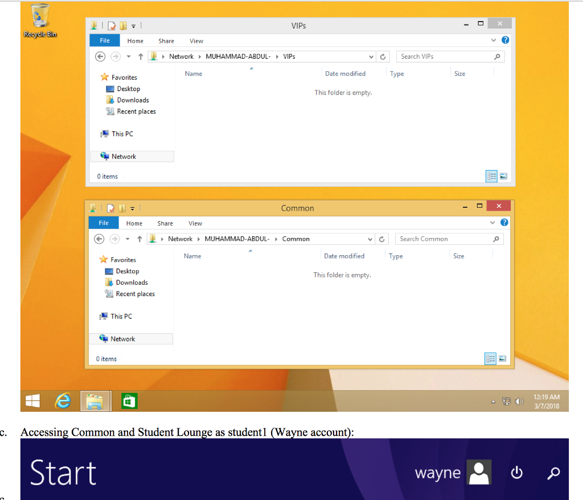Click inside the Search VIPs box

pyautogui.click(x=450, y=56)
